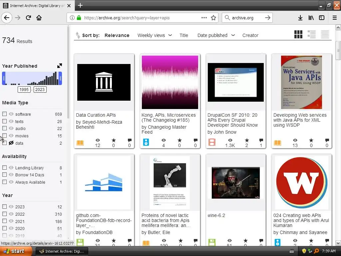Reload the current page
The width and height of the screenshot is (341, 256).
[x=28, y=18]
